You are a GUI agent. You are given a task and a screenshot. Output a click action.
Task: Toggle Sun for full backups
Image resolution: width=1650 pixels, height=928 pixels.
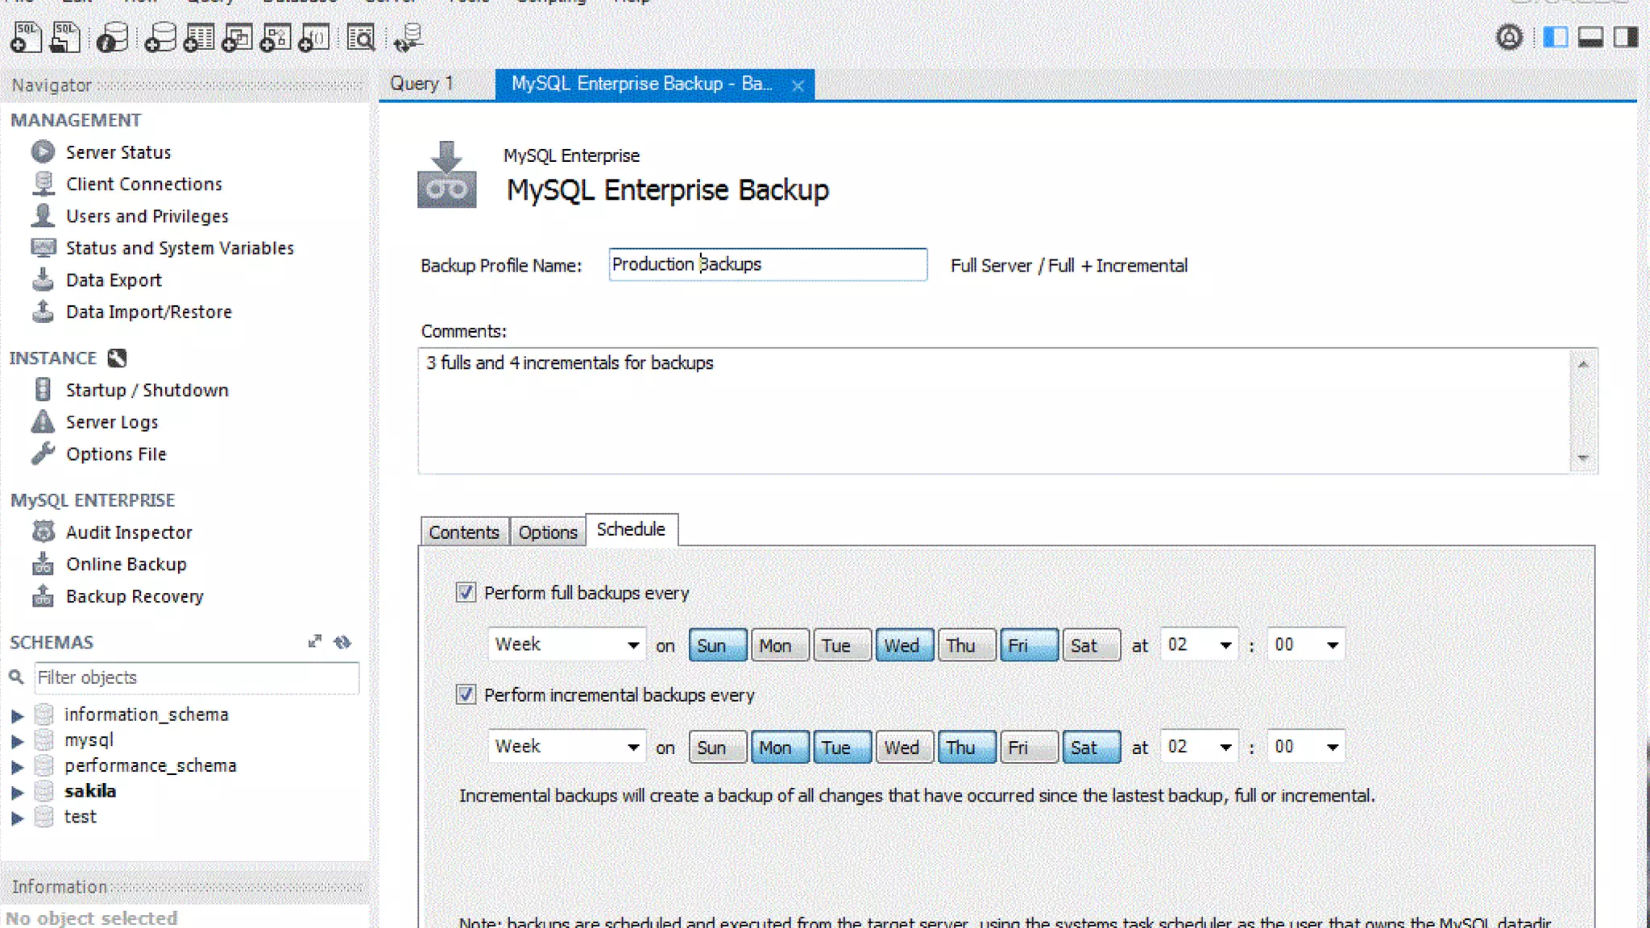[717, 644]
